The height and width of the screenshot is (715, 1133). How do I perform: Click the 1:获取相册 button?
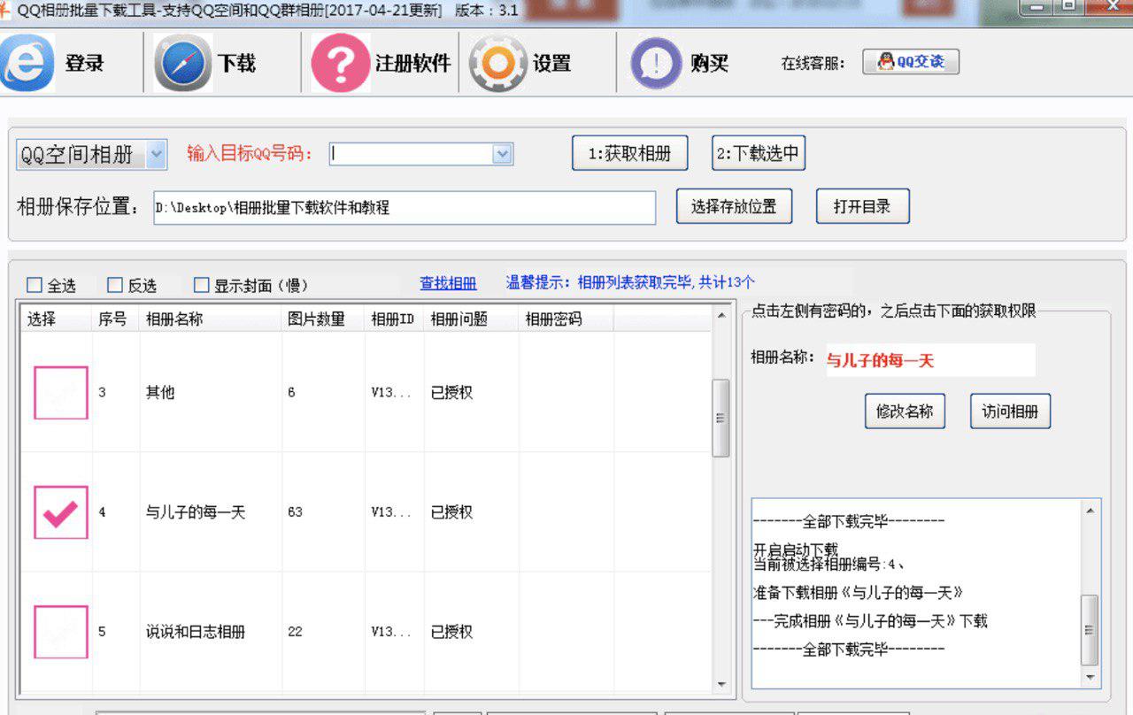[630, 154]
